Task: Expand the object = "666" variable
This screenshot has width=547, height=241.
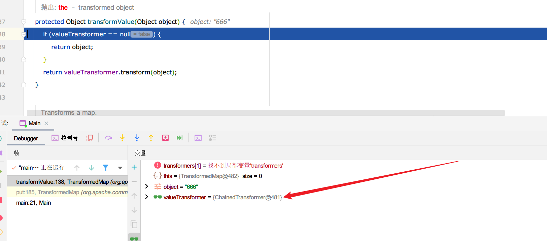Action: click(146, 186)
